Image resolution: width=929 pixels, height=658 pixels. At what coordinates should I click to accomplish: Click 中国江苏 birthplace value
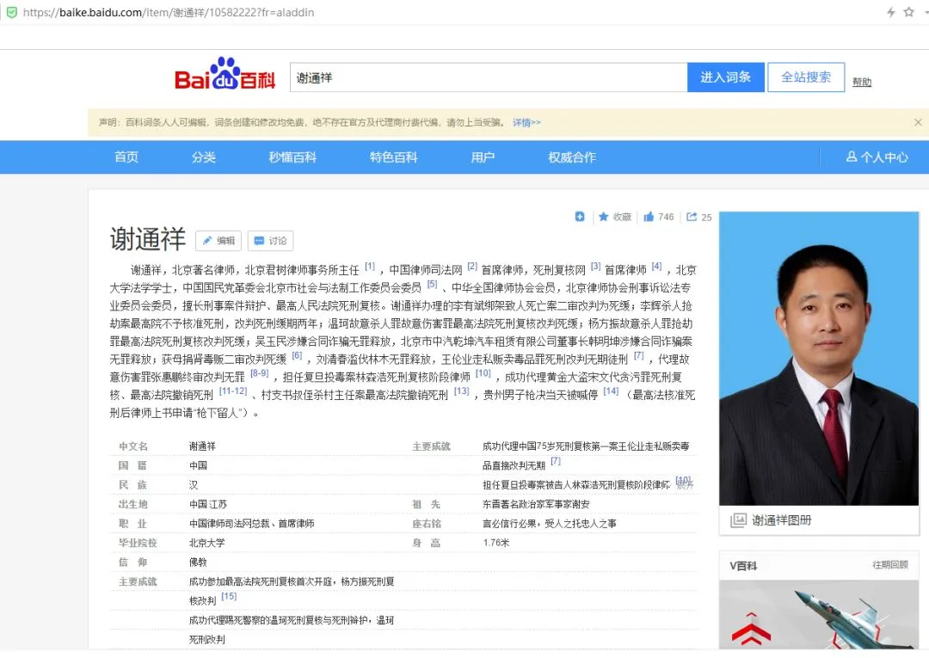[208, 504]
